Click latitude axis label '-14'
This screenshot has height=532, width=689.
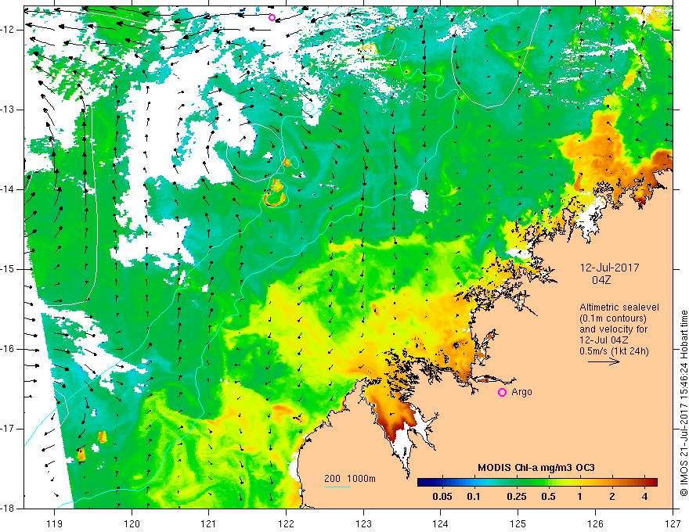(x=8, y=189)
